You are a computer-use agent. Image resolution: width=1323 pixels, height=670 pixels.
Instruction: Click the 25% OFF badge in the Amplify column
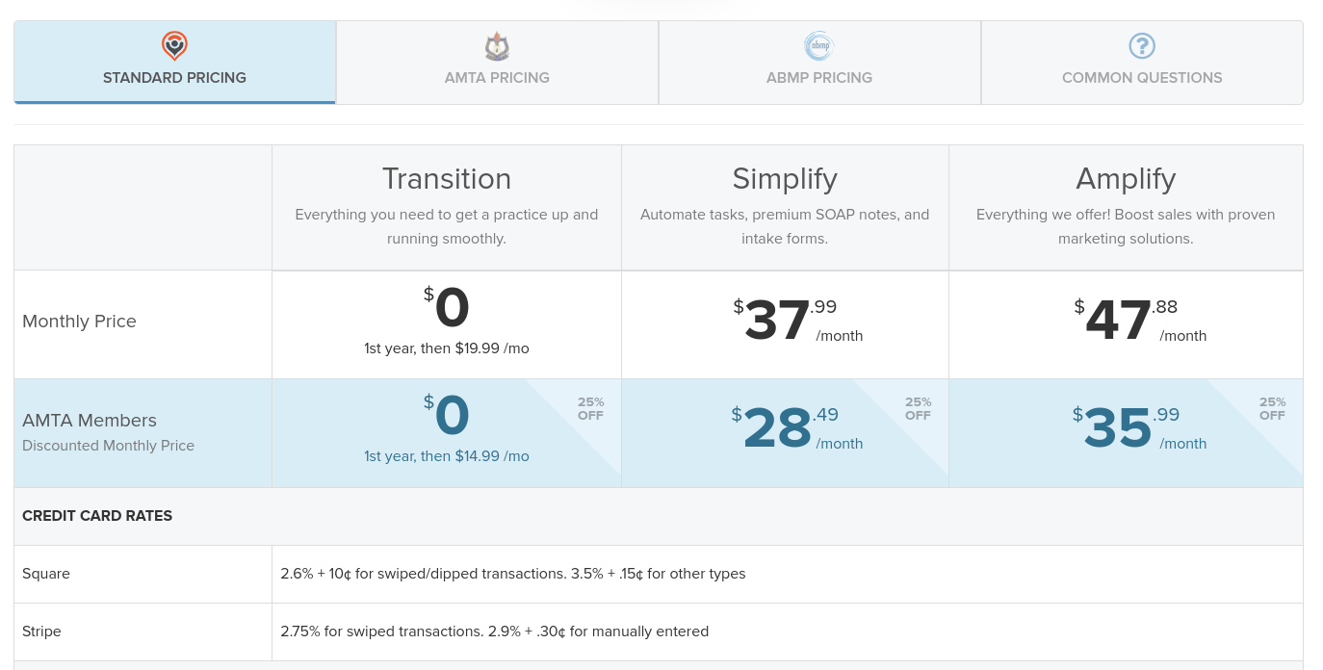1272,409
